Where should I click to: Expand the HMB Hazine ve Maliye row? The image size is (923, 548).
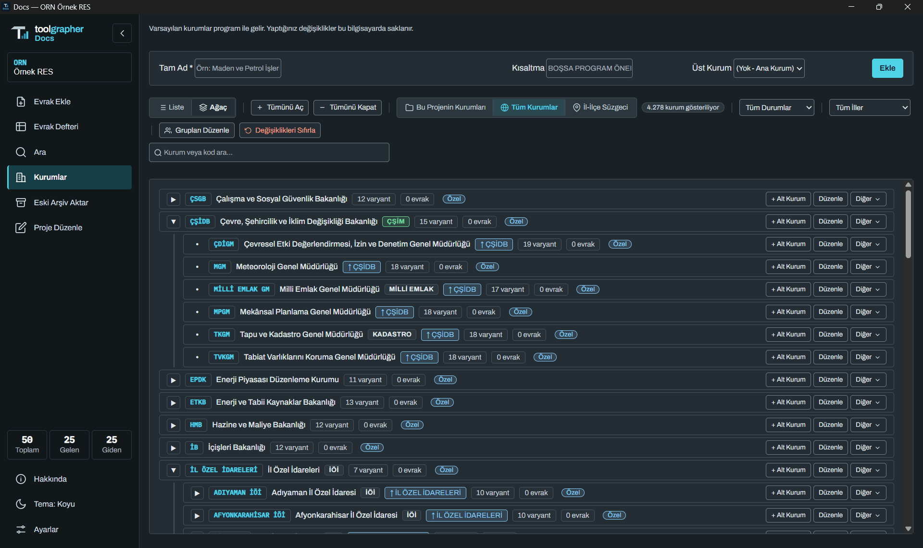[173, 425]
